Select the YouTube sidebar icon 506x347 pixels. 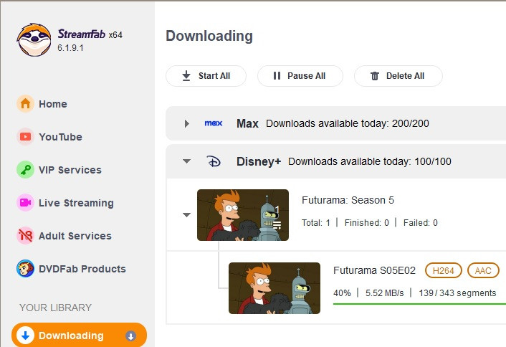pyautogui.click(x=26, y=136)
